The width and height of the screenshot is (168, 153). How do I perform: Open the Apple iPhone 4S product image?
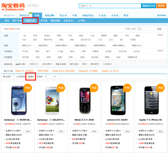pyautogui.click(x=152, y=100)
